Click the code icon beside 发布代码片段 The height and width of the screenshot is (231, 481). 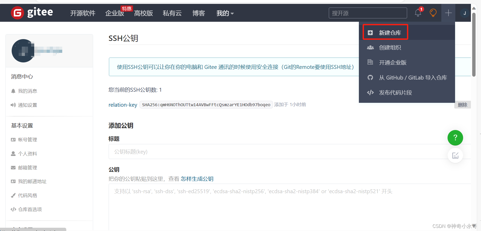[x=370, y=92]
